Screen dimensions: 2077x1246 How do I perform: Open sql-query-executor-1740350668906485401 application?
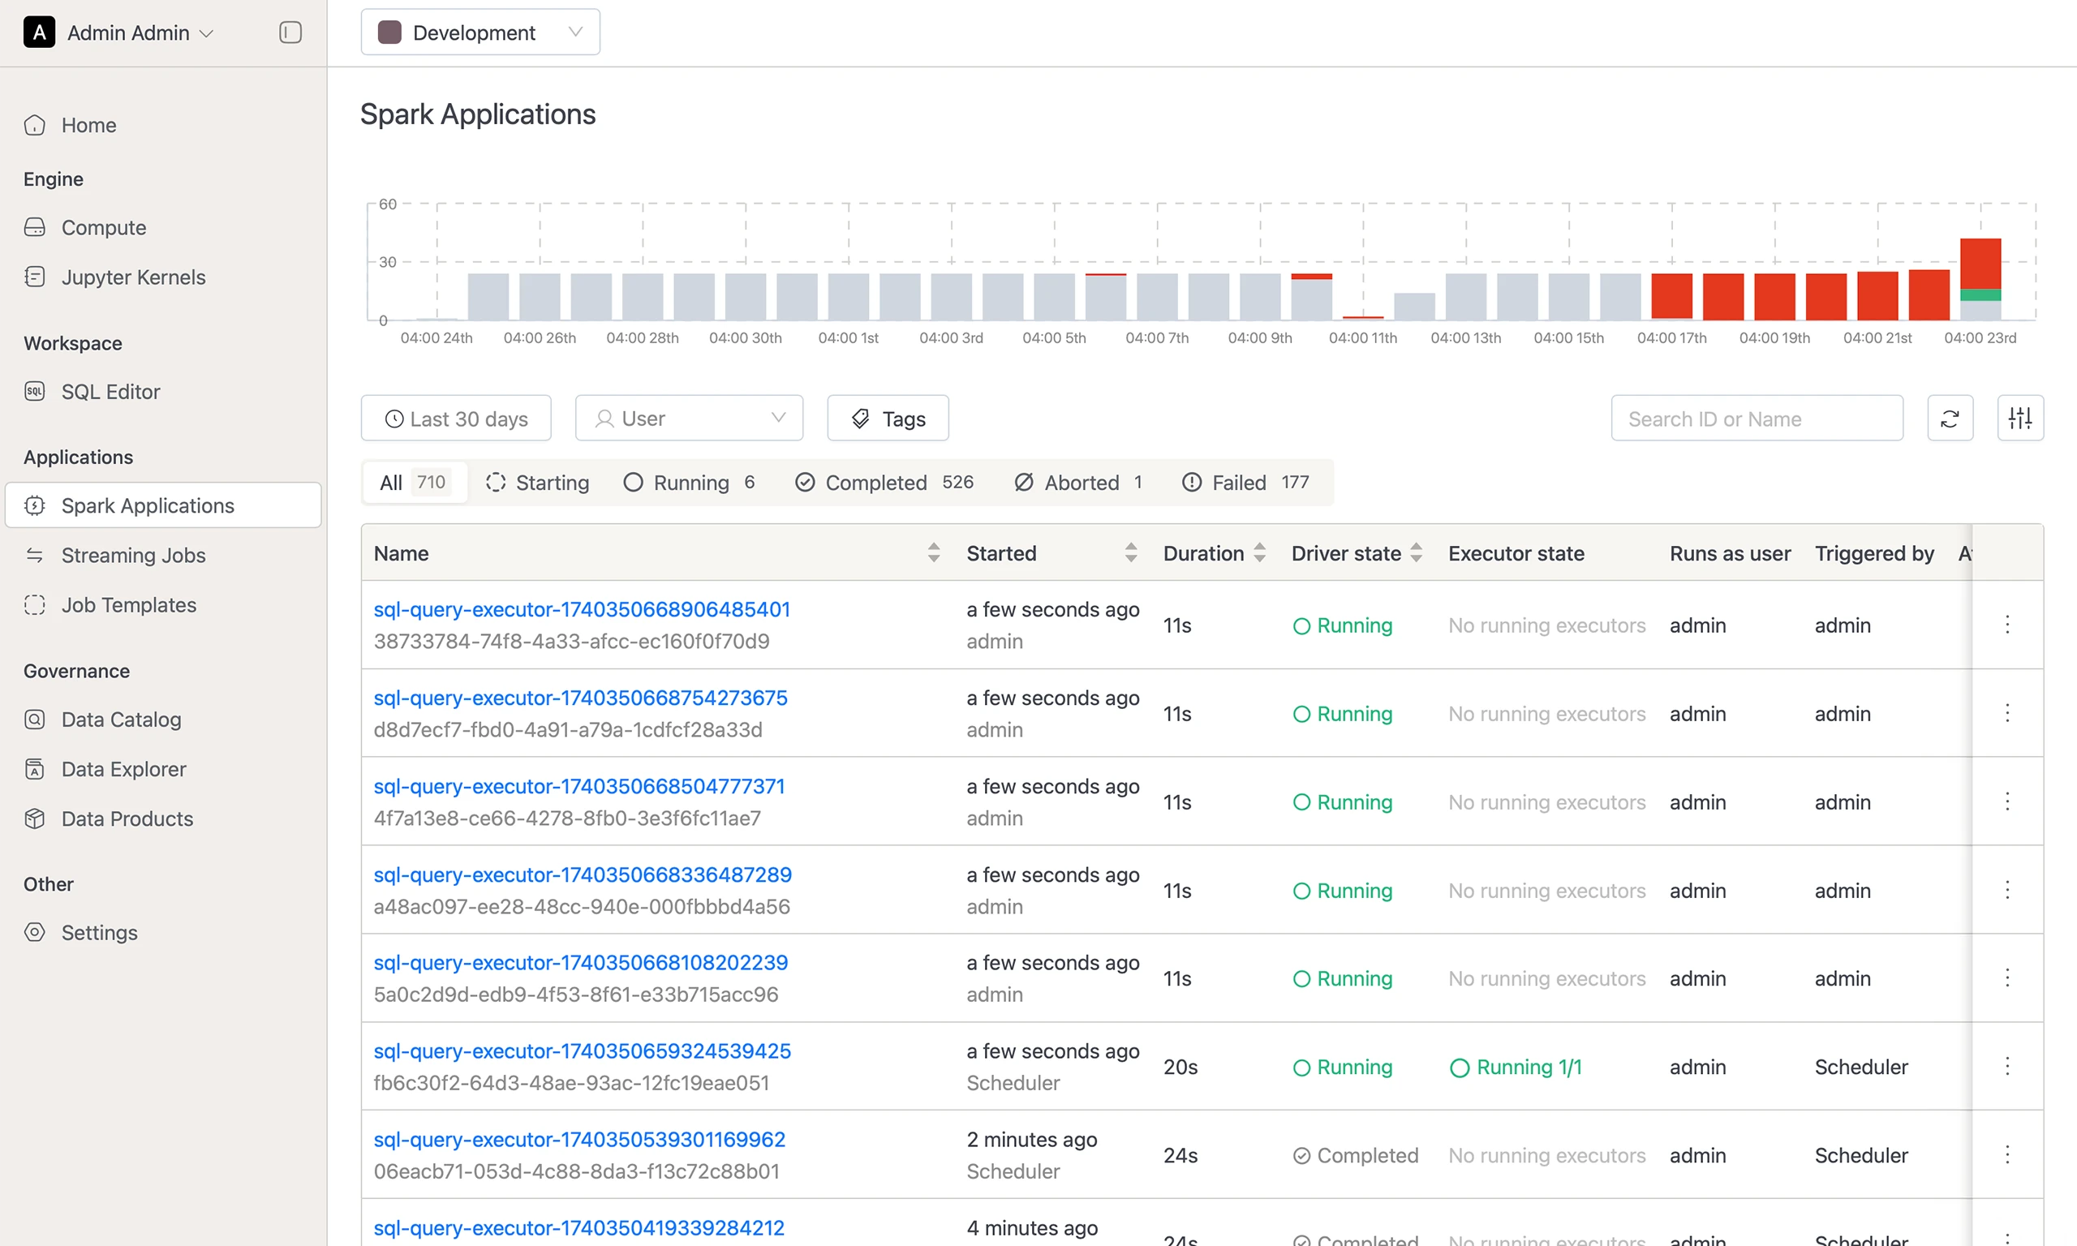click(x=582, y=608)
